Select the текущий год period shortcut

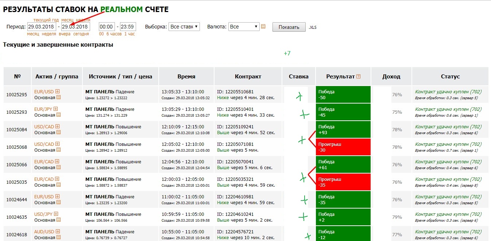point(46,20)
